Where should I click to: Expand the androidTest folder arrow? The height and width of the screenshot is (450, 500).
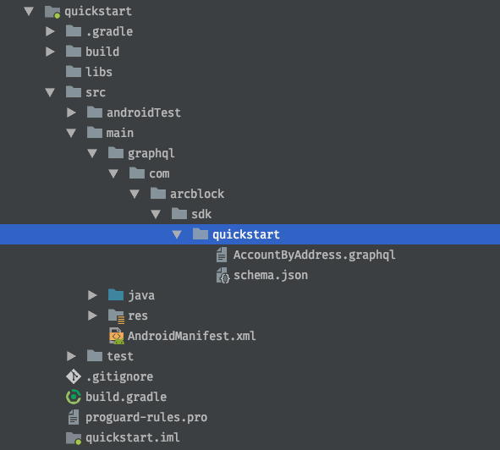point(71,112)
